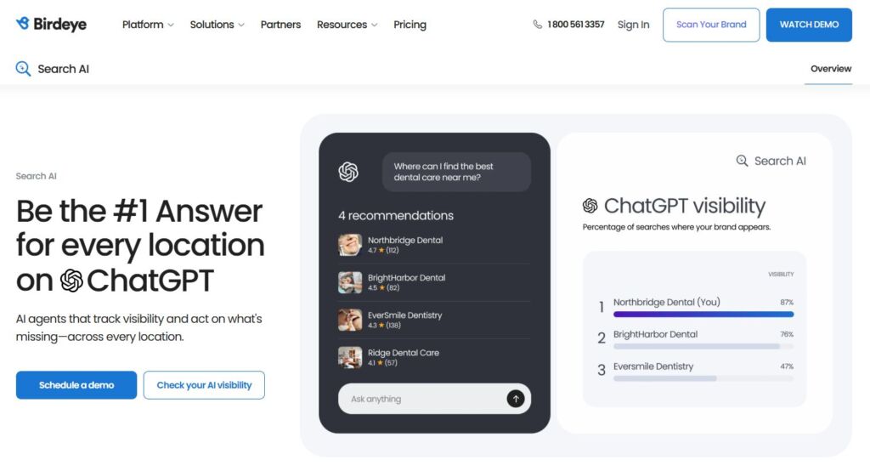
Task: Click the Birdeye bird logo
Action: coord(22,23)
